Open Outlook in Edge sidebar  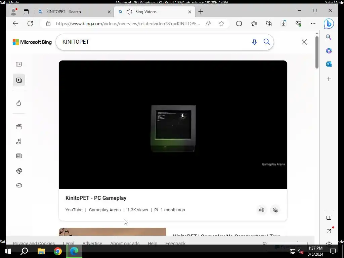(329, 64)
